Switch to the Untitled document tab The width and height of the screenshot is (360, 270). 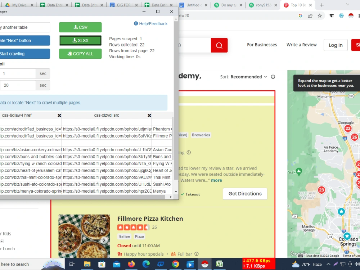(193, 5)
